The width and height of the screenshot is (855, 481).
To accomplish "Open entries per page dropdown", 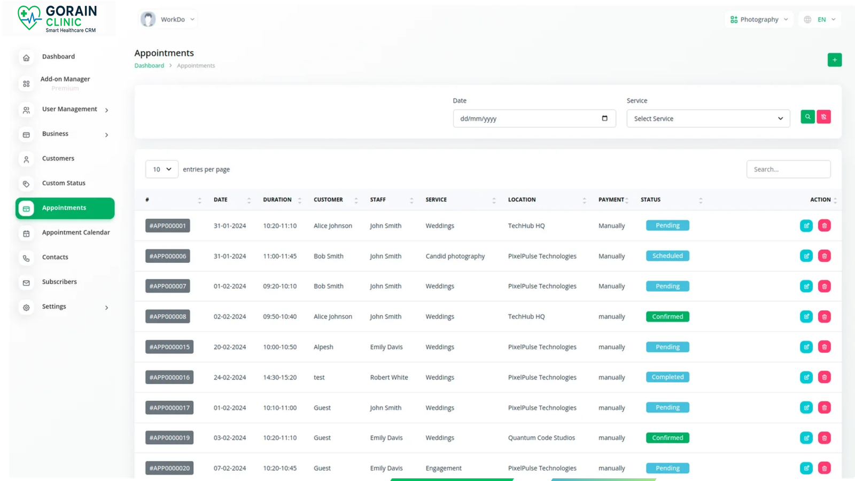I will point(162,169).
